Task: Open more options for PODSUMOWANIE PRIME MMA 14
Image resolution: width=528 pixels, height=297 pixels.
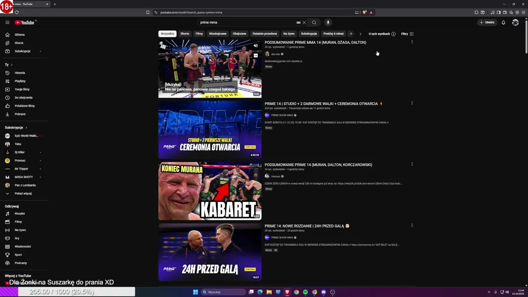Action: pyautogui.click(x=412, y=42)
